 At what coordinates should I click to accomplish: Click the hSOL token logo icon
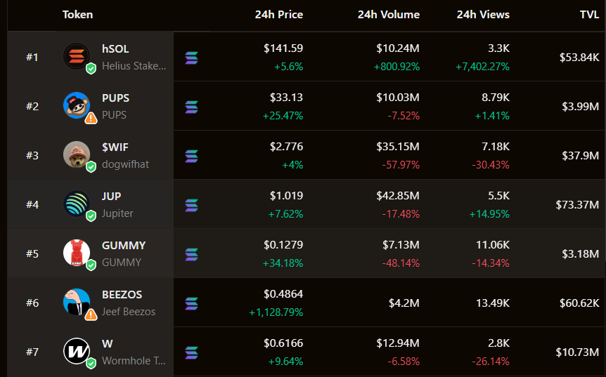[76, 56]
